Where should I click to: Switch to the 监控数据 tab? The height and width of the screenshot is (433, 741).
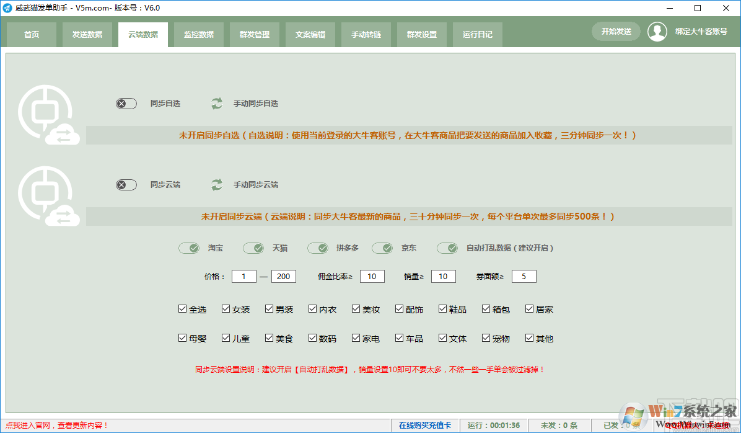tap(198, 35)
